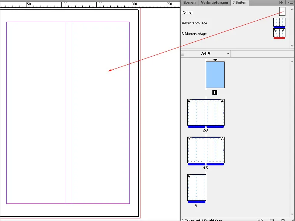Select the A-Mustervorlage spread thumbnail
This screenshot has height=221, width=295.
279,23
